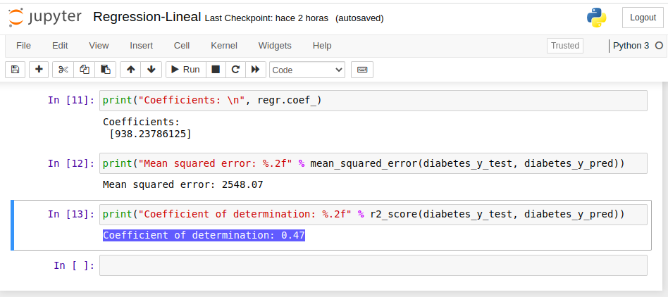Viewport: 668px width, 297px height.
Task: Open the Kernel menu
Action: [224, 45]
